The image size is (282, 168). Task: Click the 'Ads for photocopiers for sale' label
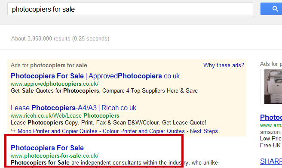(x=49, y=65)
